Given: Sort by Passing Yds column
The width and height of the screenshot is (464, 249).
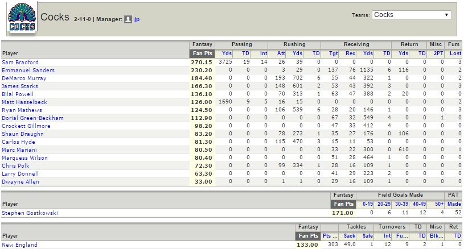Looking at the screenshot, I should [x=227, y=53].
